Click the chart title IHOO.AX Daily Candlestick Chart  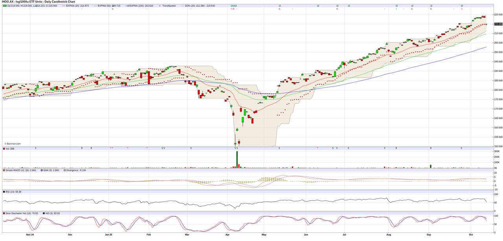point(38,2)
